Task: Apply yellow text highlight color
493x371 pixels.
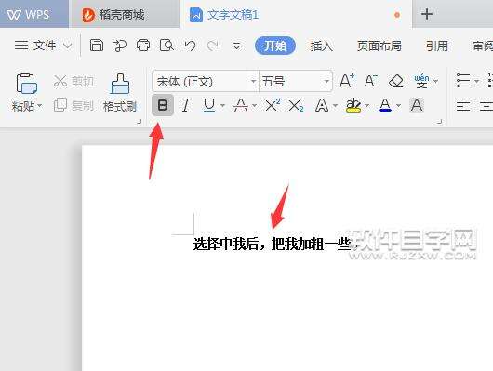Action: (353, 105)
